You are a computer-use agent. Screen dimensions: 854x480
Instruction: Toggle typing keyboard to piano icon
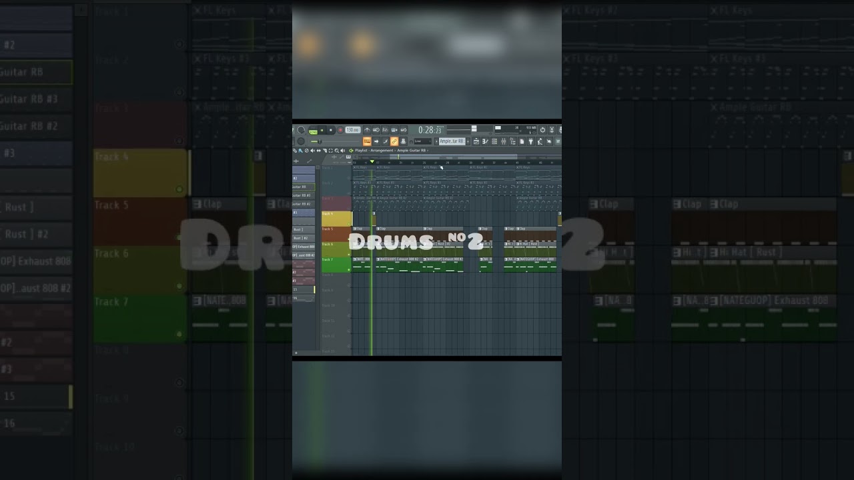367,141
